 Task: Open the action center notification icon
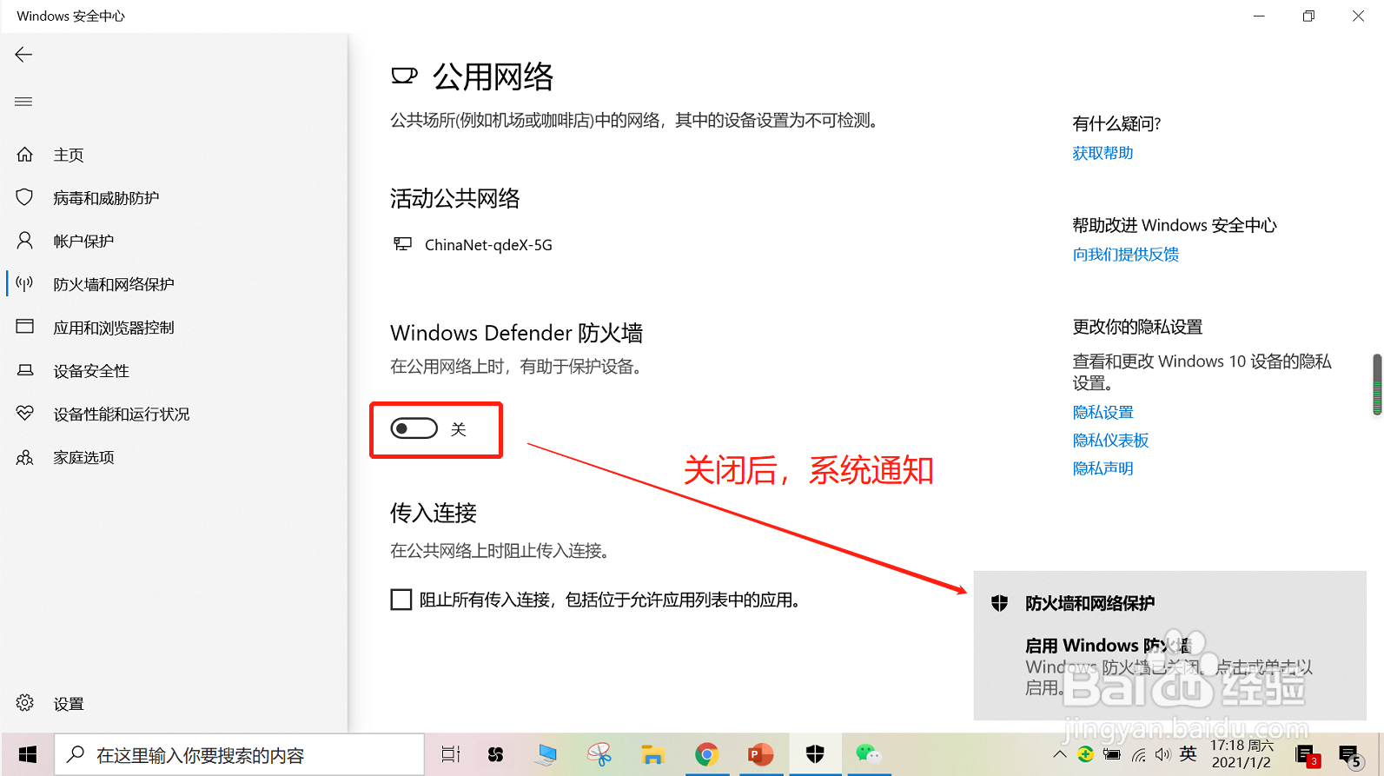(x=1349, y=756)
